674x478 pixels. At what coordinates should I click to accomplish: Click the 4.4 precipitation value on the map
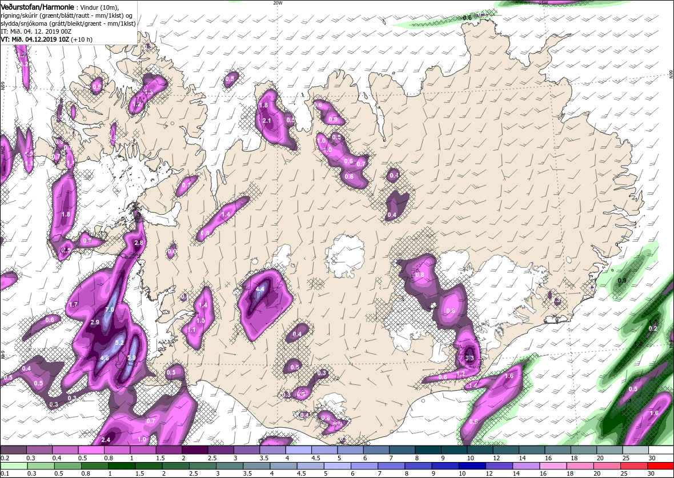[x=260, y=290]
